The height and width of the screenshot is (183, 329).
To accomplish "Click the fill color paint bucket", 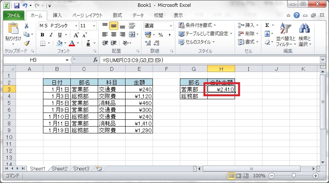I will [60, 43].
